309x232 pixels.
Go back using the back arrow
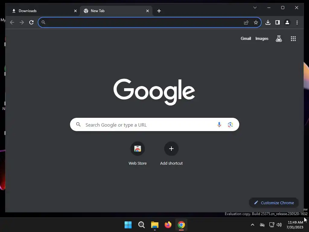12,22
